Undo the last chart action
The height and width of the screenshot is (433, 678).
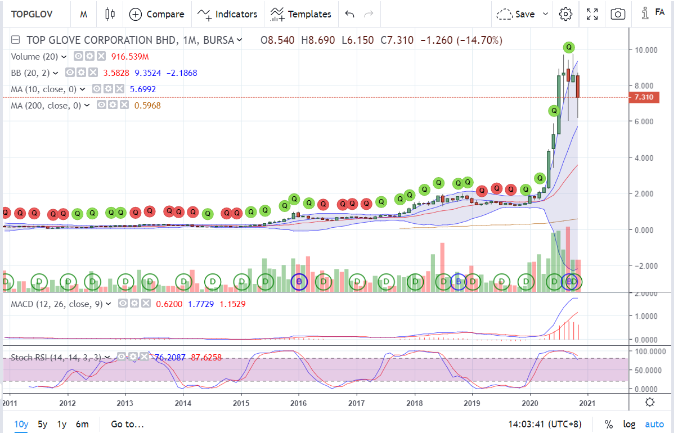(x=349, y=13)
